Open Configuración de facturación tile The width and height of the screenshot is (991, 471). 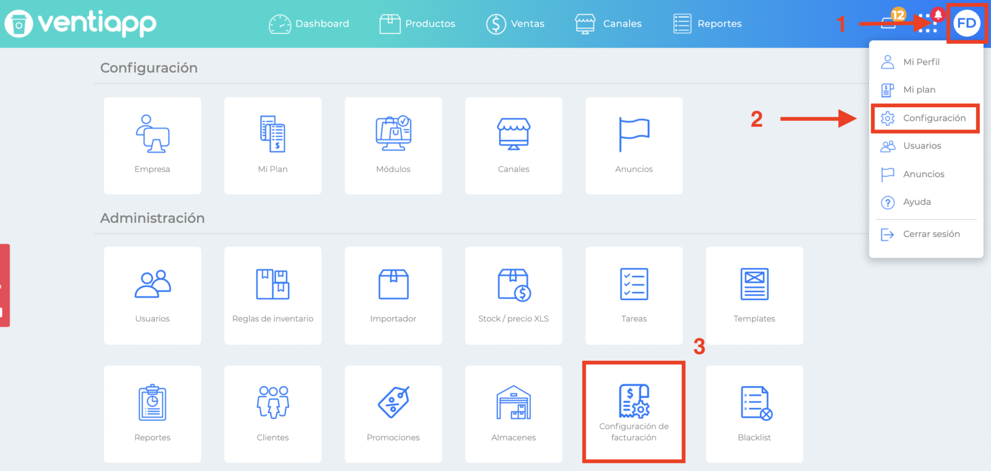click(x=634, y=413)
